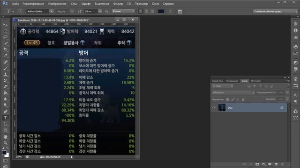Add a layer mask from Layers panel
This screenshot has width=300, height=168.
click(257, 164)
